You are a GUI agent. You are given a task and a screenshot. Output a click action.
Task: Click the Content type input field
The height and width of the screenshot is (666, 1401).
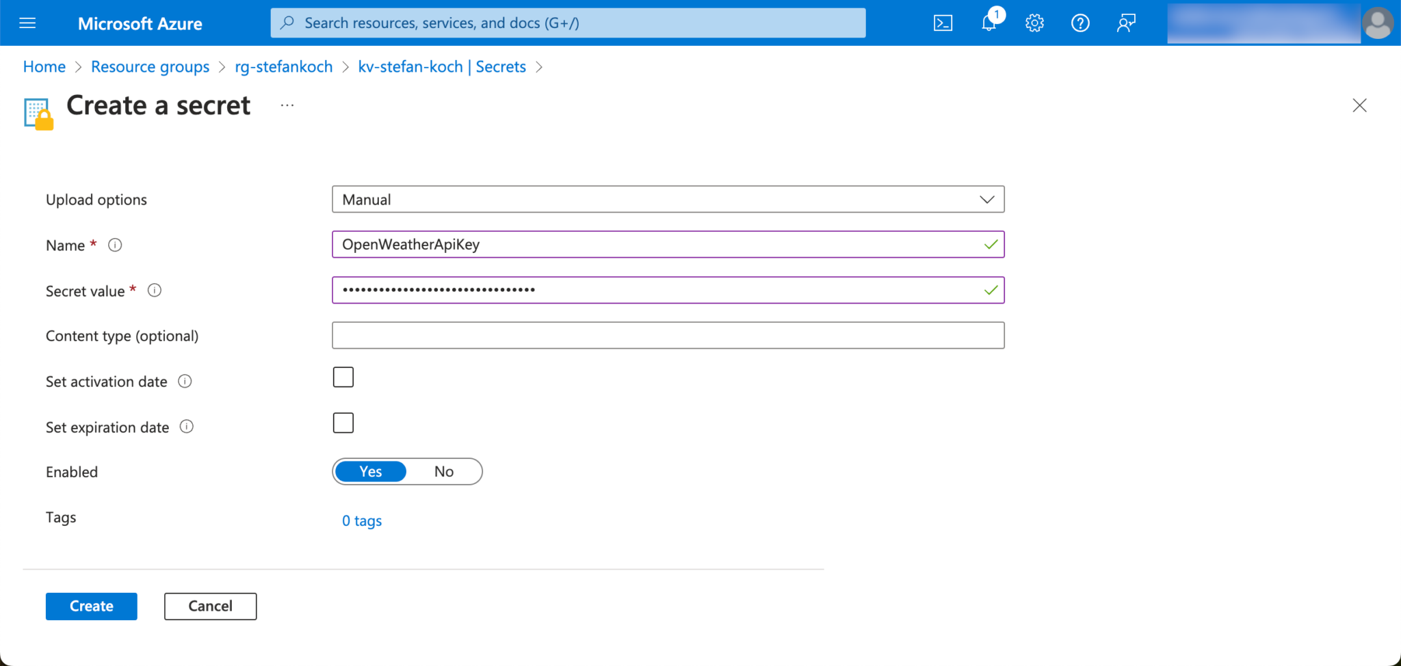tap(668, 336)
